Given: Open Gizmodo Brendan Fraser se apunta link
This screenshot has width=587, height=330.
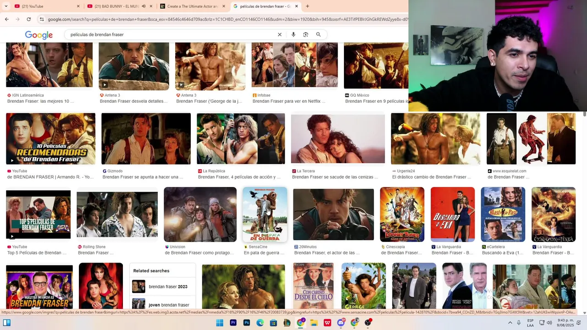Looking at the screenshot, I should point(143,177).
